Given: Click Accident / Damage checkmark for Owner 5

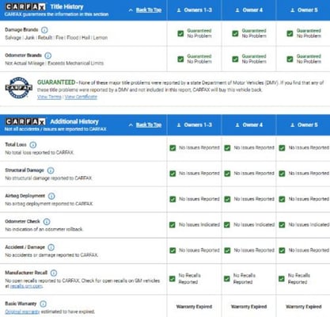Looking at the screenshot, I should pyautogui.click(x=282, y=250).
